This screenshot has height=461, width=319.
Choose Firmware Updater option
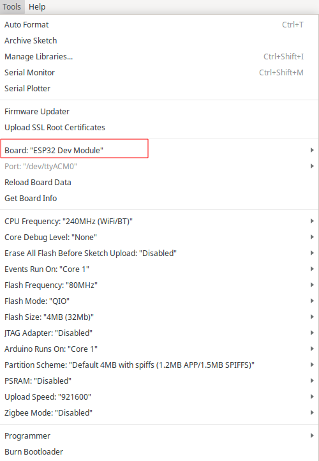click(x=159, y=112)
